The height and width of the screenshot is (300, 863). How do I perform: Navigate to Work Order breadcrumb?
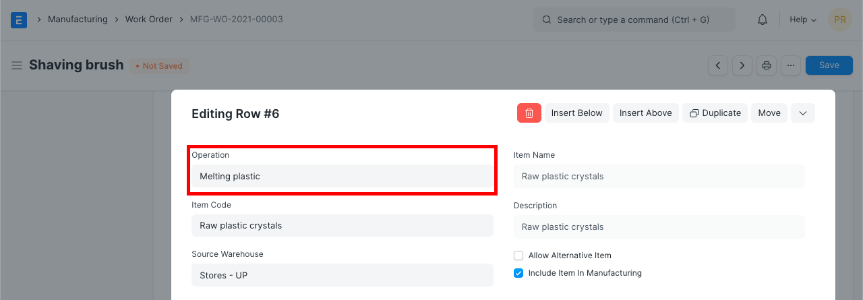point(148,20)
